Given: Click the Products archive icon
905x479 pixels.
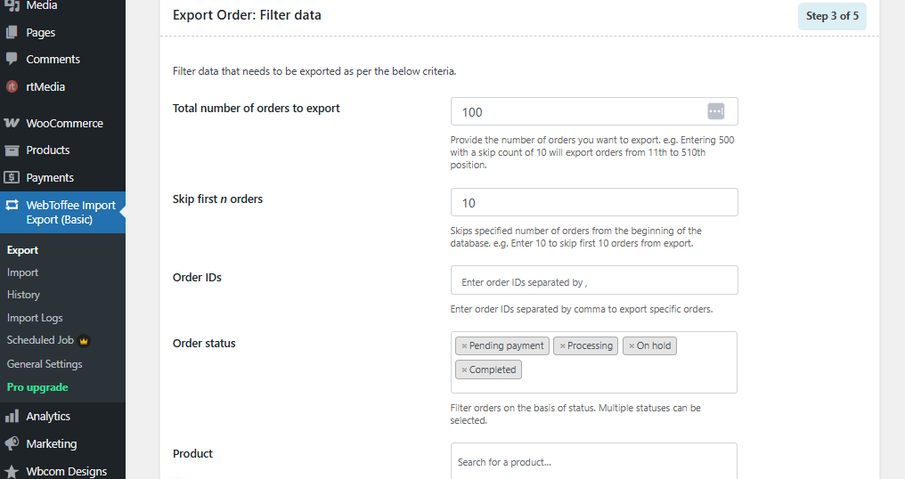Looking at the screenshot, I should (x=12, y=150).
